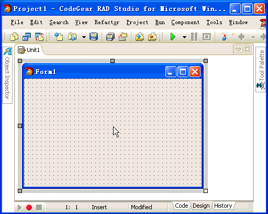Click the stop macro recording button
Screen dimensions: 268x214
click(x=39, y=208)
